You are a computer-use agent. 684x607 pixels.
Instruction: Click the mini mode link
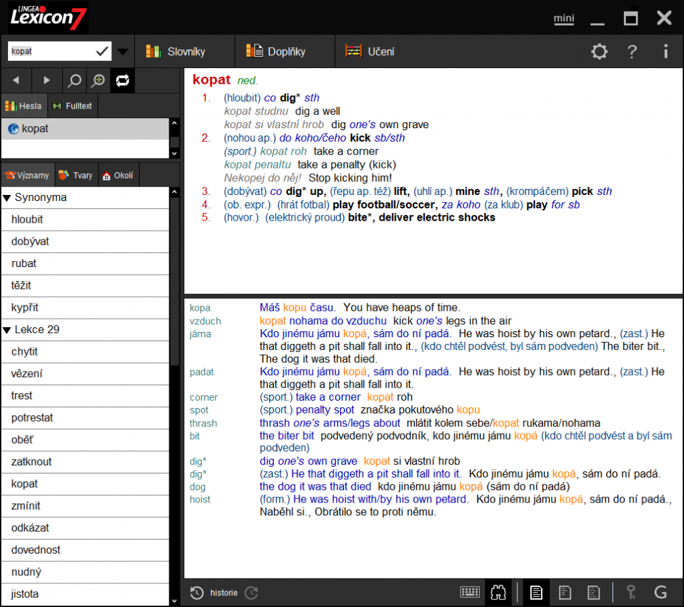point(563,19)
